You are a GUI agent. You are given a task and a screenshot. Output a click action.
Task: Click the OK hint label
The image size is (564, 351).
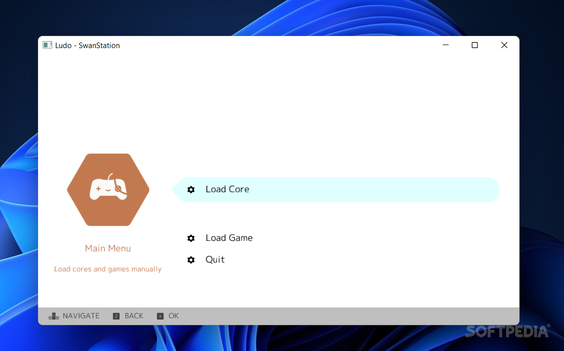click(x=173, y=316)
